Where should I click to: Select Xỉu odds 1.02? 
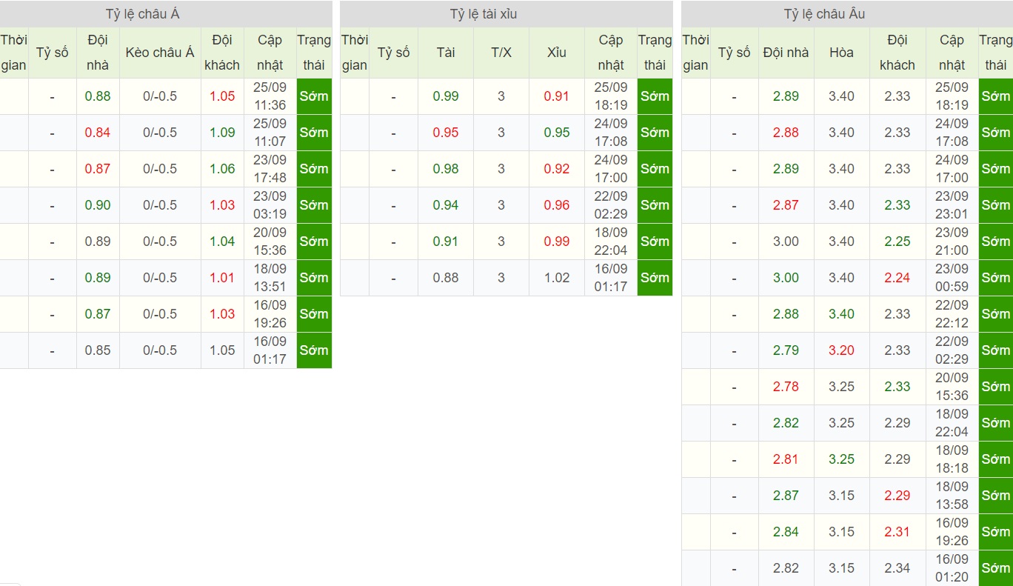[x=557, y=278]
